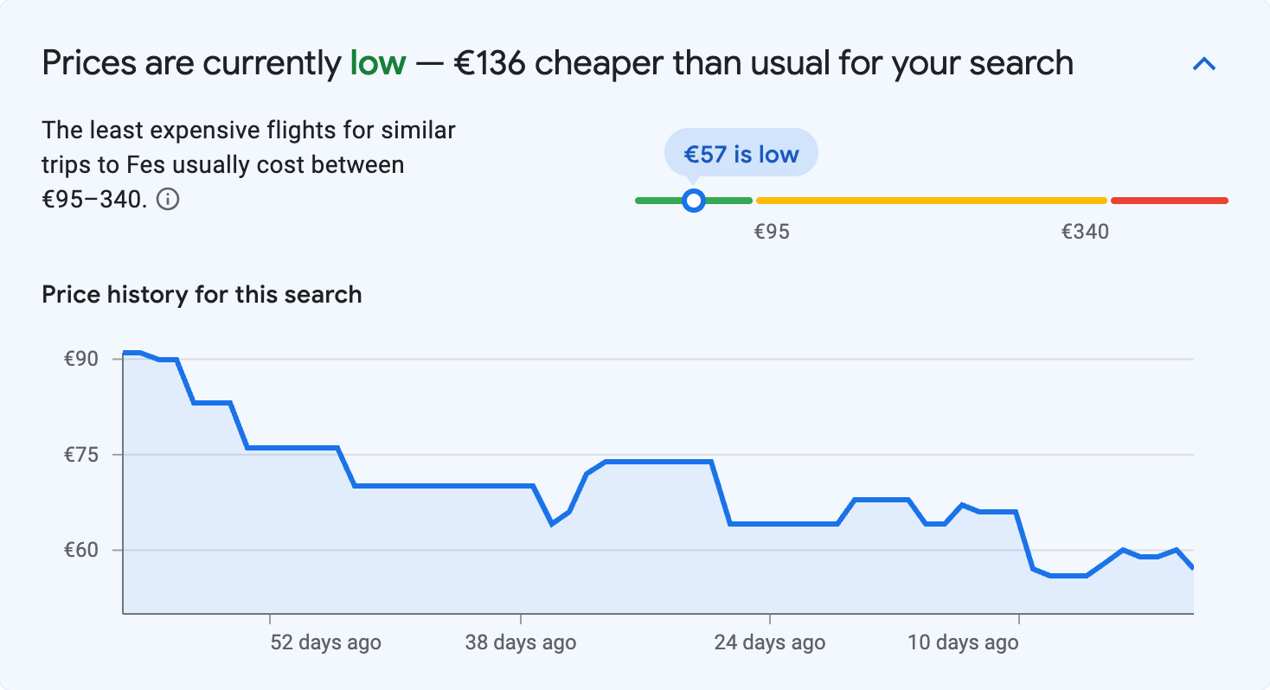1270x690 pixels.
Task: Select the slider handle showing the current price
Action: [x=694, y=200]
